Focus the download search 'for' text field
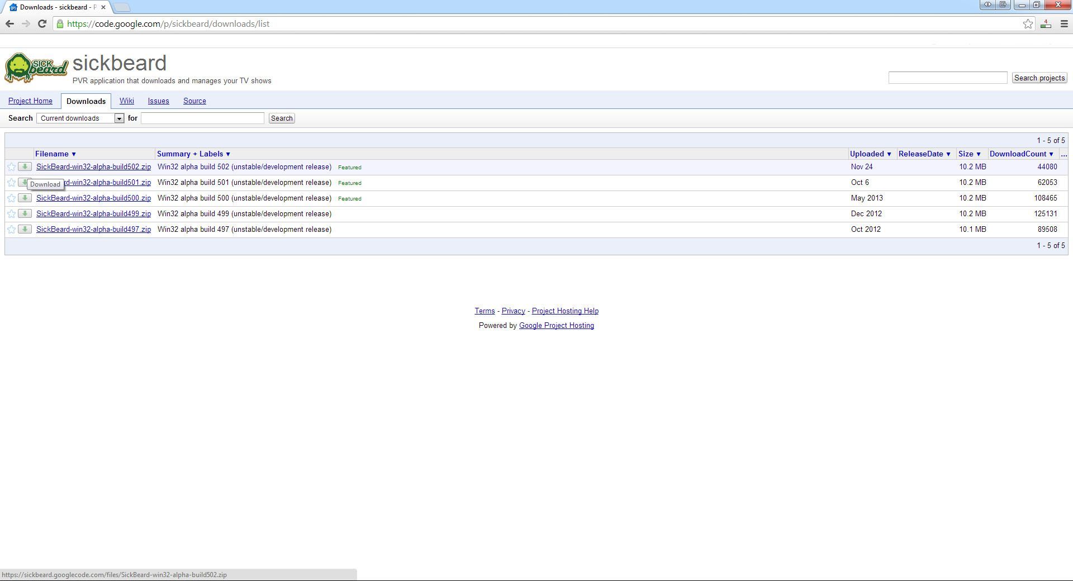 pyautogui.click(x=202, y=118)
